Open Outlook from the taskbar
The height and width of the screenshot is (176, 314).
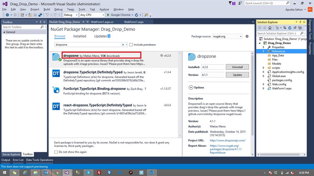point(46,173)
